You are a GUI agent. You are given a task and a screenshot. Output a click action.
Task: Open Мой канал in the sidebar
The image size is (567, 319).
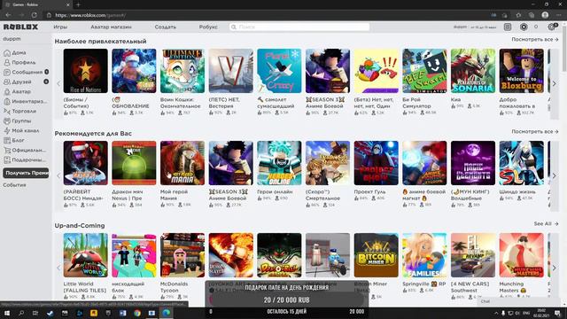coord(21,130)
